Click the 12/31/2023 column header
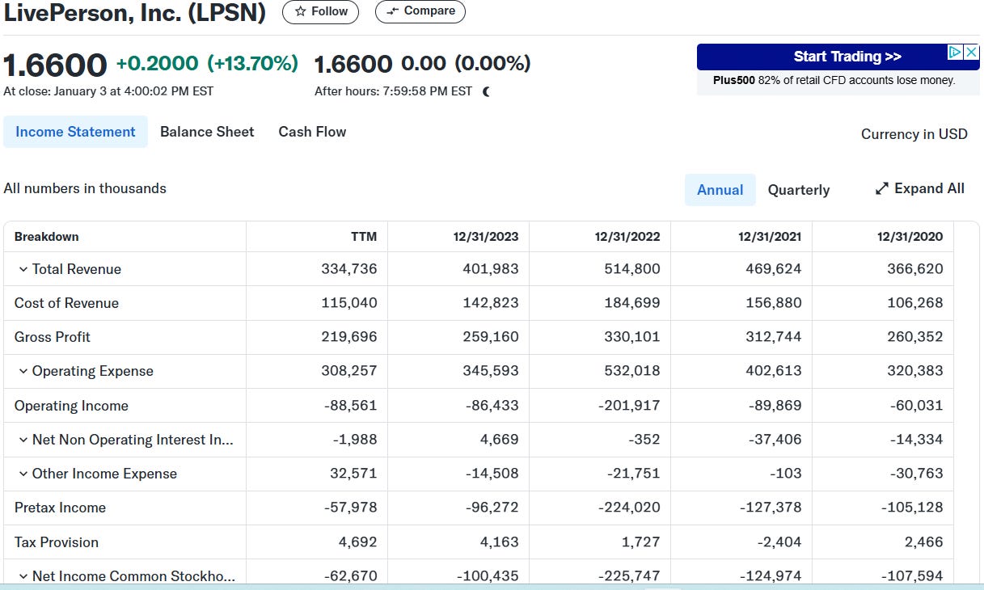This screenshot has width=984, height=590. click(486, 237)
